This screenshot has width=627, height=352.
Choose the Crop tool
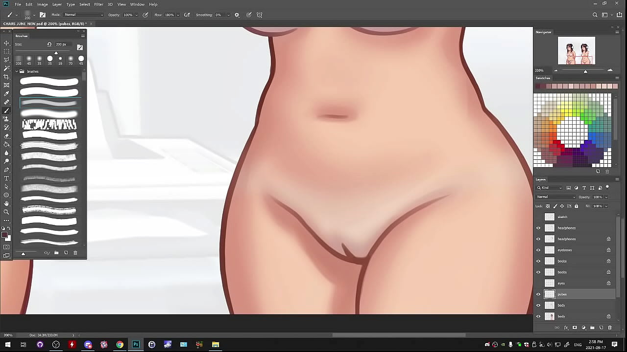(x=6, y=77)
